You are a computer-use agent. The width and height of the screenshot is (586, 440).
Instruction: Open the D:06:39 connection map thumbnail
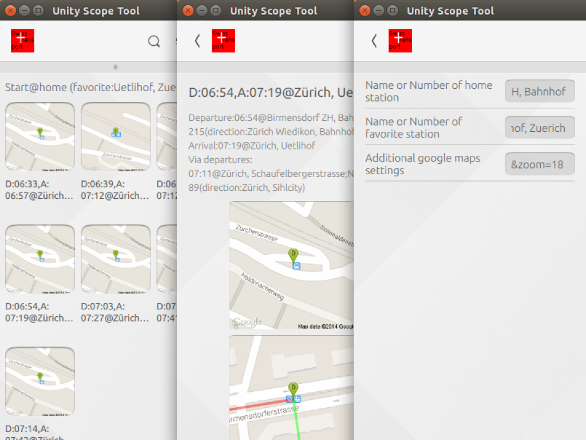(x=116, y=136)
